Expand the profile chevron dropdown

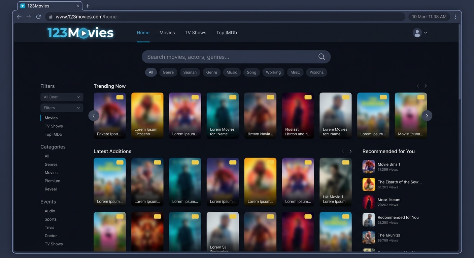pyautogui.click(x=425, y=33)
